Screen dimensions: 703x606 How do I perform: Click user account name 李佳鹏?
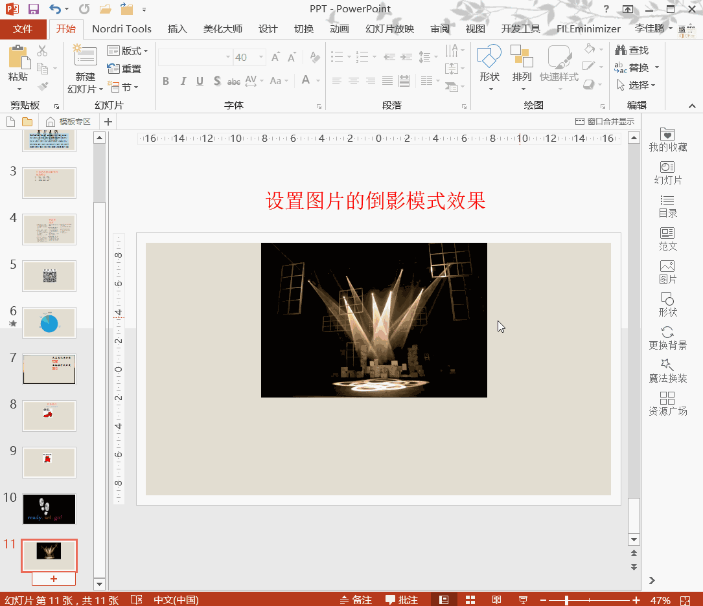(x=650, y=28)
